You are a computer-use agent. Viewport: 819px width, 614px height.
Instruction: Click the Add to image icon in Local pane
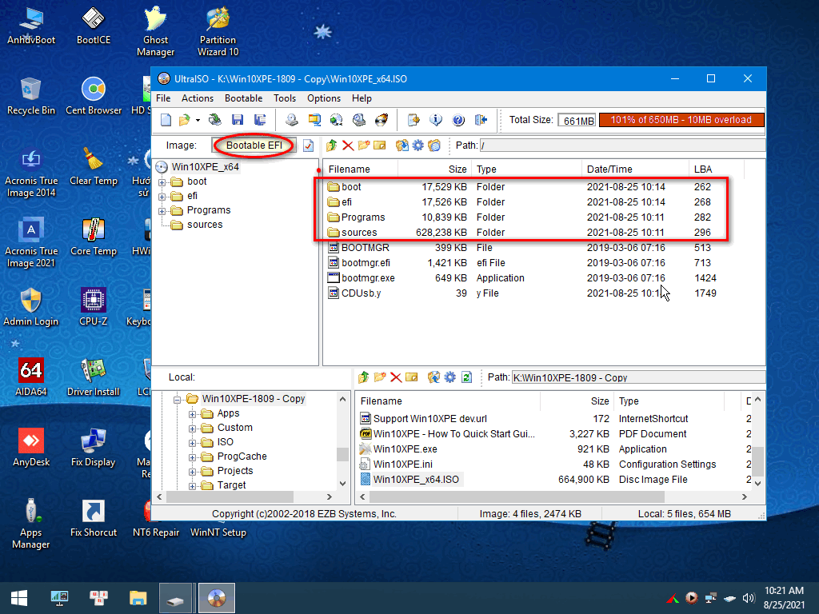click(433, 377)
